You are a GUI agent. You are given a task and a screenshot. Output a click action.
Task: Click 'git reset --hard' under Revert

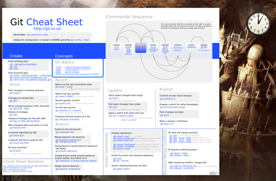[64, 87]
